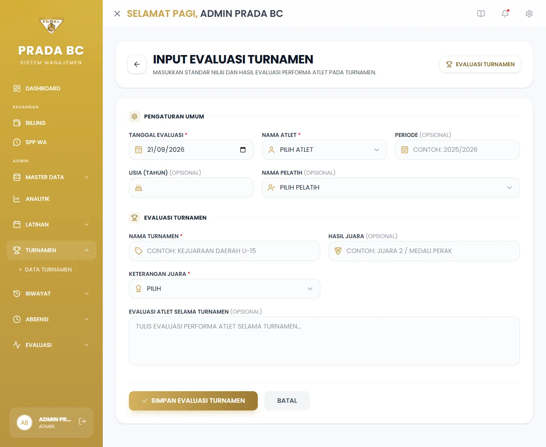
Task: Collapse the Turnamen sidebar menu
Action: click(51, 250)
